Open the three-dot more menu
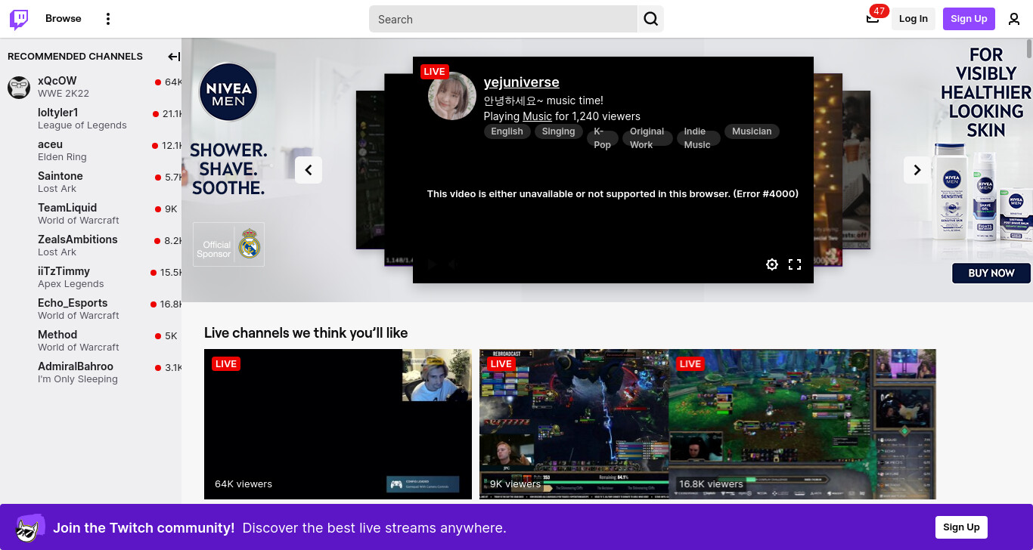This screenshot has height=550, width=1033. [x=108, y=19]
